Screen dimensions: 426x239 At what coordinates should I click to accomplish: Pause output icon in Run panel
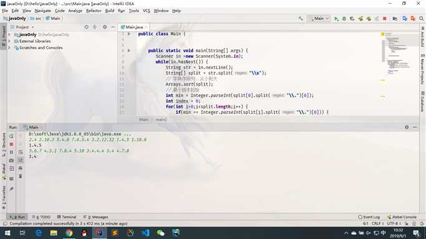tap(11, 152)
